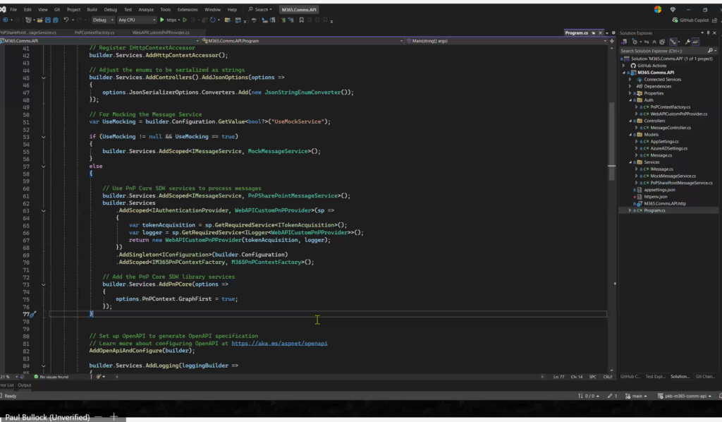Screen dimensions: 722x422
Task: Click the main branch button in status bar
Action: [636, 396]
